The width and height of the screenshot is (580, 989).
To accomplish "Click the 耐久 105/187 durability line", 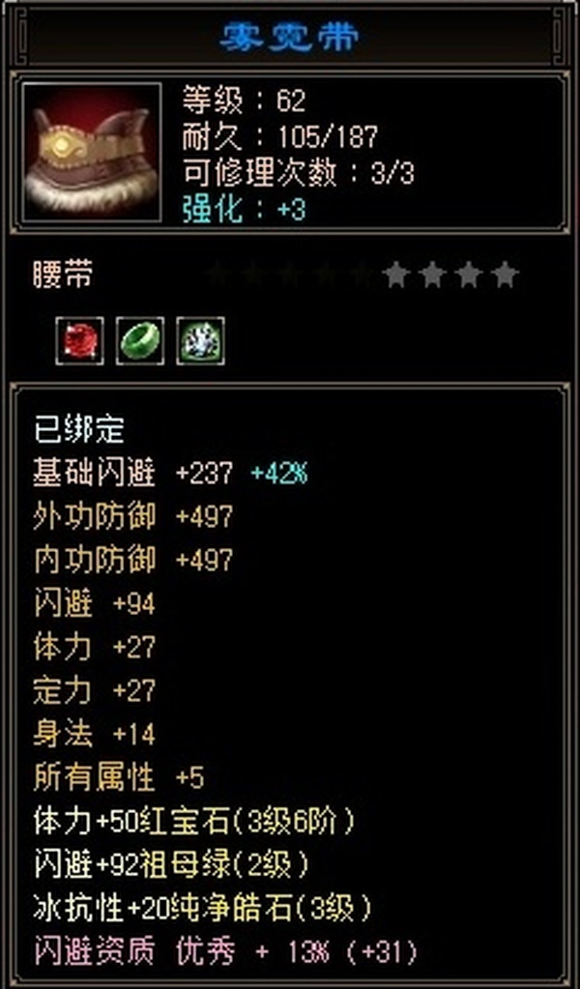I will 280,137.
